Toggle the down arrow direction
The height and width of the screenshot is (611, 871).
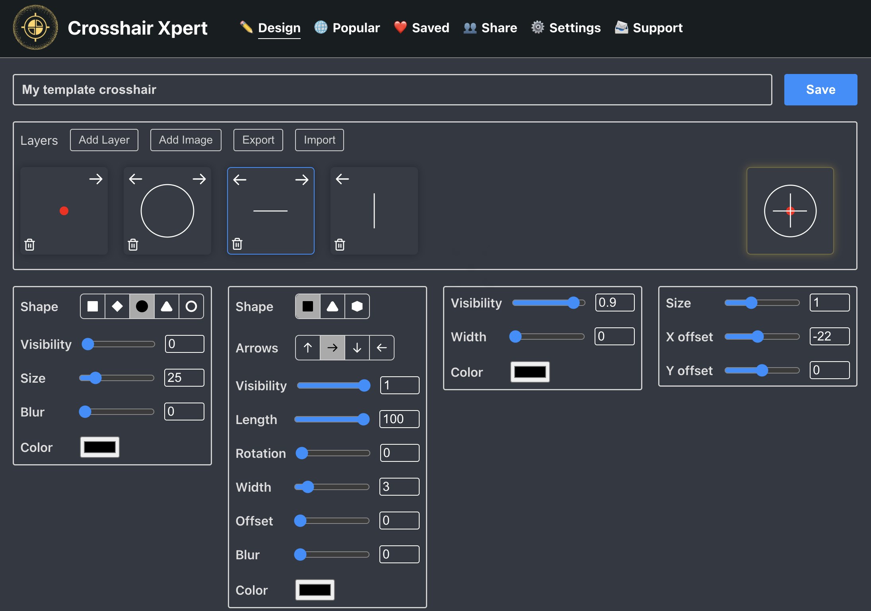click(357, 348)
